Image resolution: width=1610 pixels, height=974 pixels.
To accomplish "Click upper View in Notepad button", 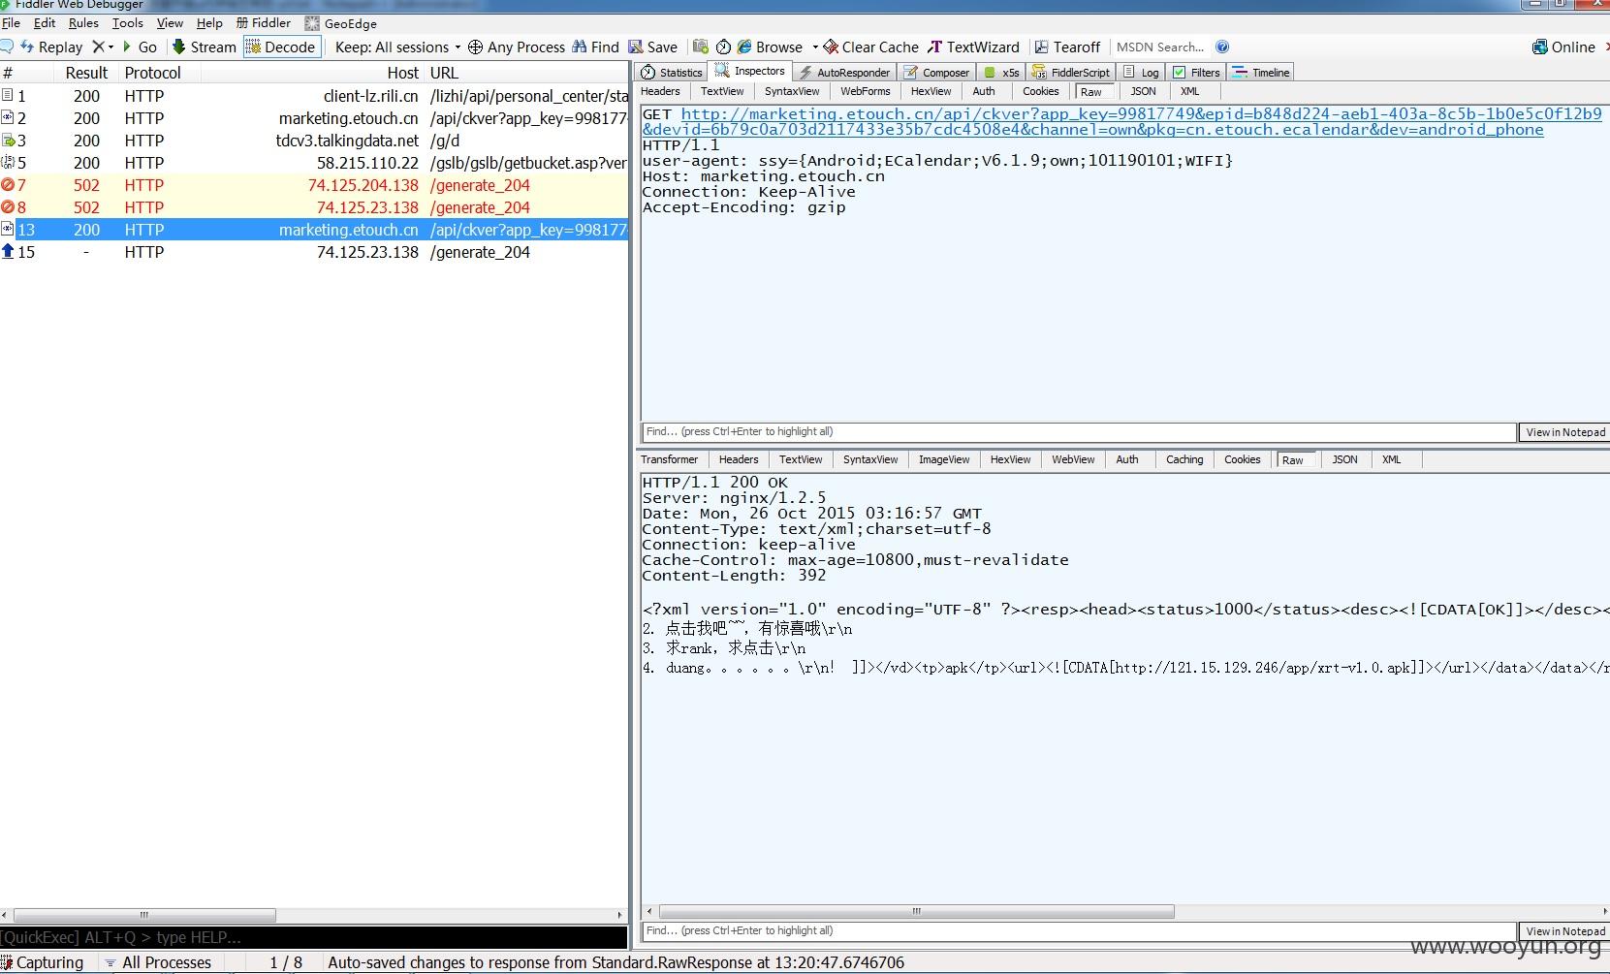I will coord(1564,432).
